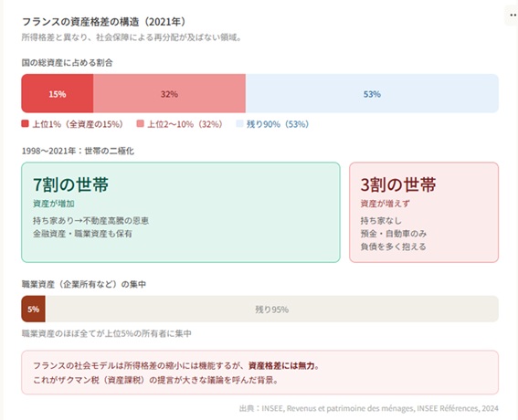Click the text 持ち家あり→不動産高騰の恩恵
Screen dimensions: 518x420
(x=90, y=221)
